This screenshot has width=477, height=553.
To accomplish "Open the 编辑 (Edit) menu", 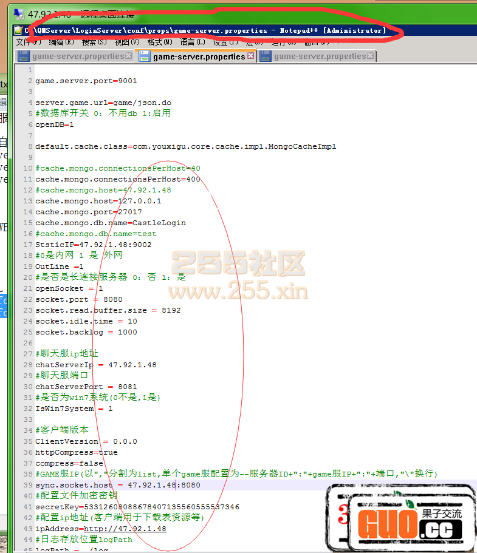I will 61,42.
